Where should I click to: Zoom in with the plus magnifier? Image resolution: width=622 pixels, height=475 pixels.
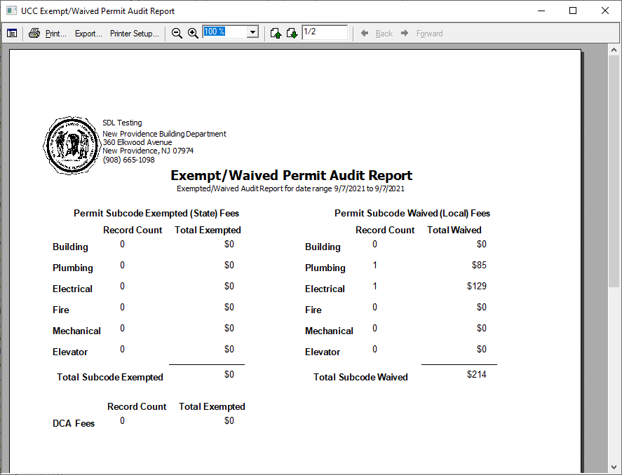pos(193,33)
